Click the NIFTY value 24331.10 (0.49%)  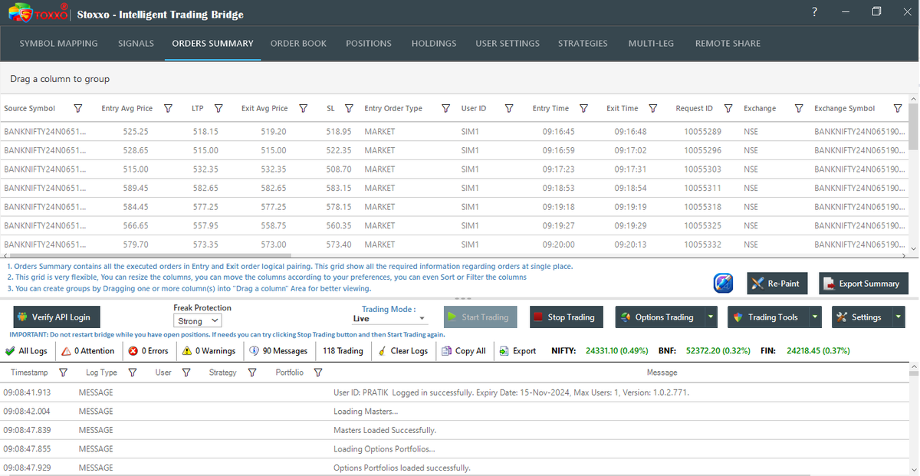tap(617, 351)
